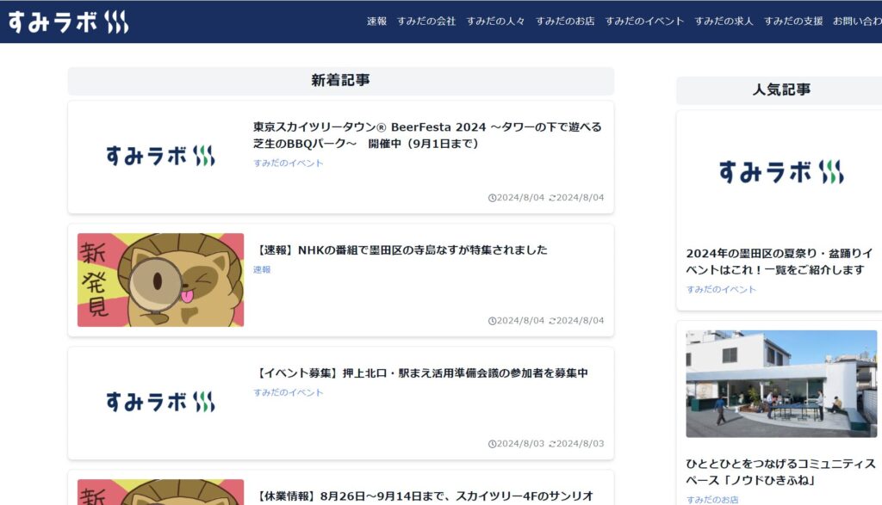
Task: Select すみだの支援 in the header menu
Action: pos(793,22)
